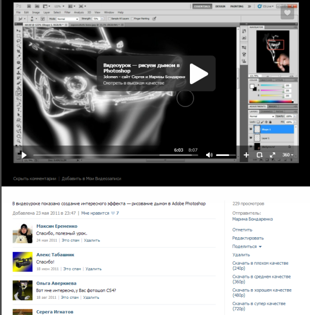The height and width of the screenshot is (315, 310).
Task: Click 'Редактировать' to edit video
Action: 248,238
